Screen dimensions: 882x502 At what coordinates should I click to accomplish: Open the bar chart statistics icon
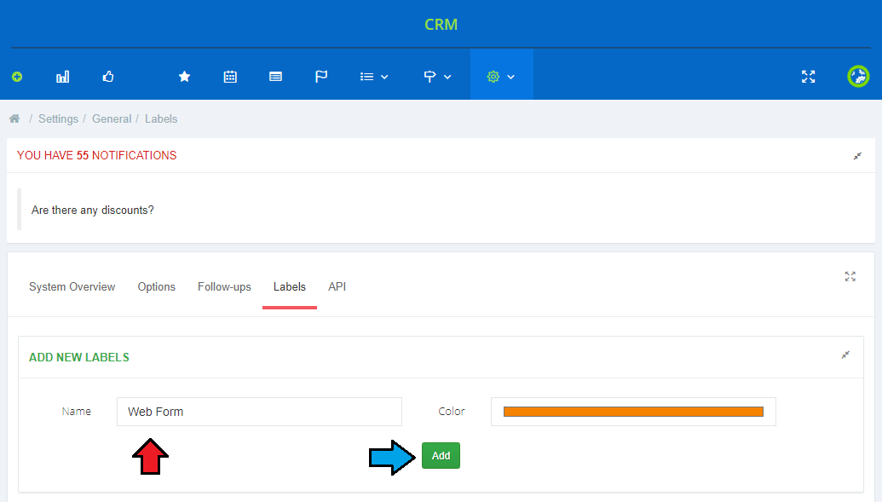tap(62, 77)
